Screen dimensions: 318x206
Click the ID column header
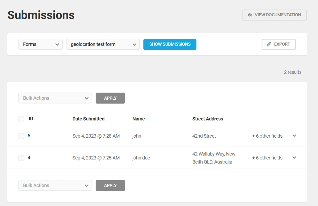[x=31, y=119]
